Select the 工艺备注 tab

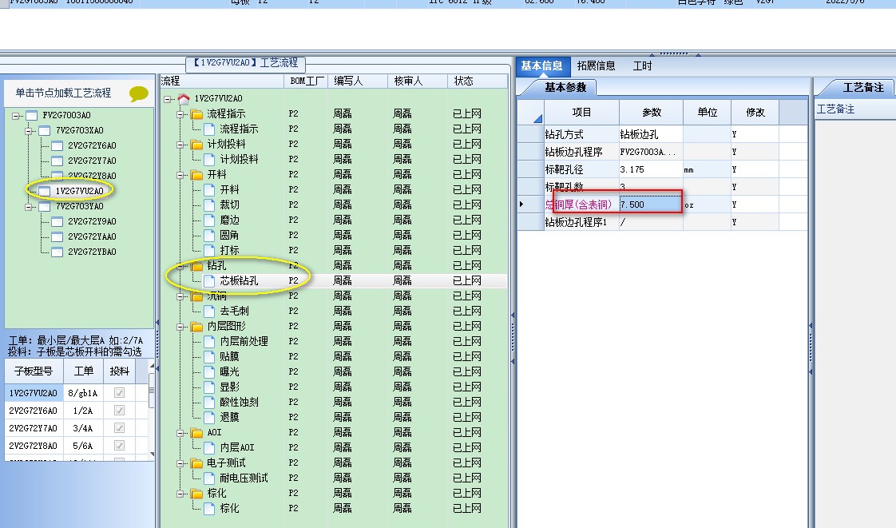pyautogui.click(x=862, y=87)
